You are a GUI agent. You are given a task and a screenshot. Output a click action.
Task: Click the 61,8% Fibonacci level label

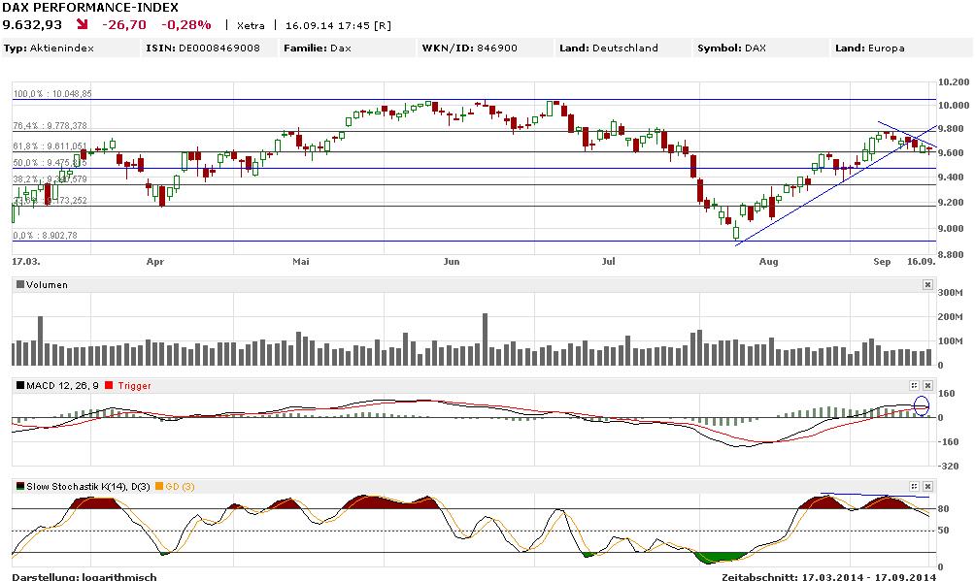pos(50,146)
